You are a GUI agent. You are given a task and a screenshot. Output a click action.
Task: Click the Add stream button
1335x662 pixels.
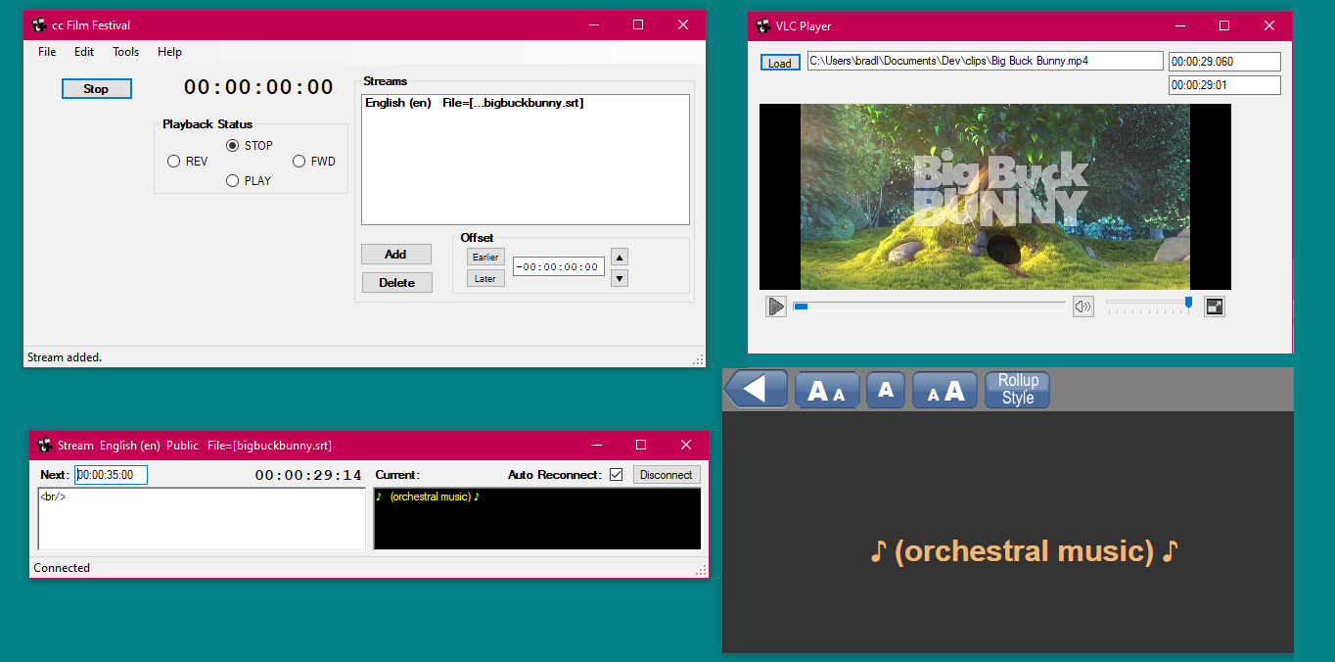(x=395, y=255)
